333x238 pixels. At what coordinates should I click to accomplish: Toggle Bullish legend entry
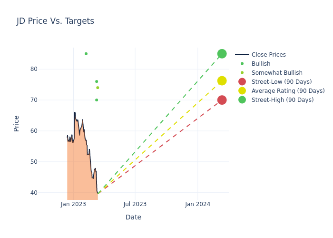pyautogui.click(x=261, y=64)
